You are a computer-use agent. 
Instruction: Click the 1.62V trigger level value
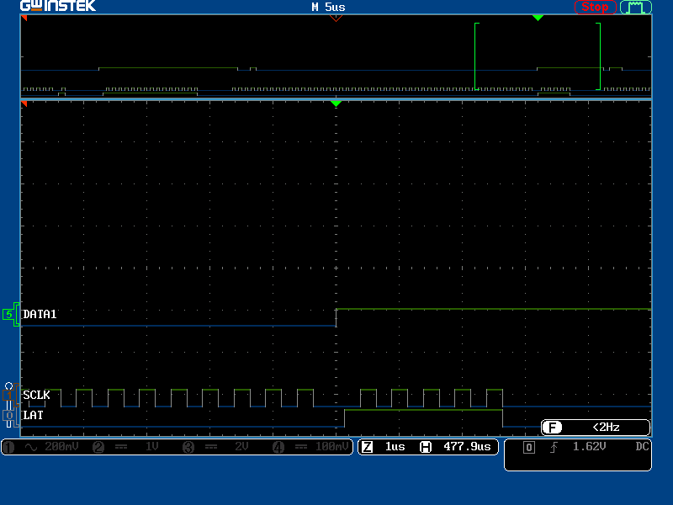click(x=589, y=447)
